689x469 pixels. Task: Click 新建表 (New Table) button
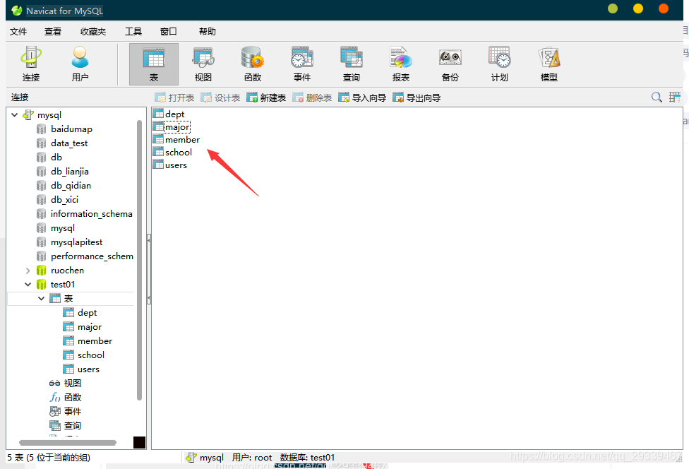pos(266,97)
